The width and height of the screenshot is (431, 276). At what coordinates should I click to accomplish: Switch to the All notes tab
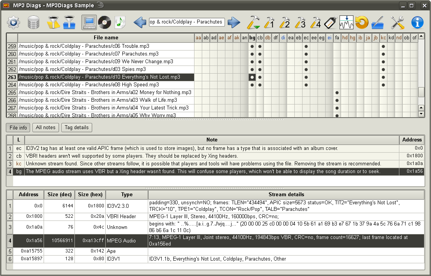[46, 127]
